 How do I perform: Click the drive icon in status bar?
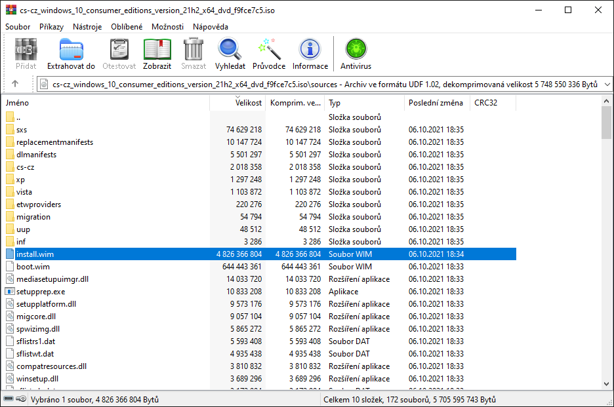tap(9, 399)
